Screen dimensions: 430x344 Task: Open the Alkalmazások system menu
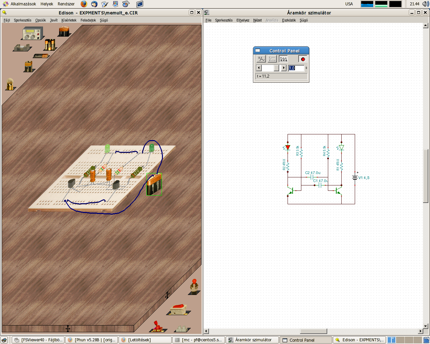pyautogui.click(x=23, y=4)
